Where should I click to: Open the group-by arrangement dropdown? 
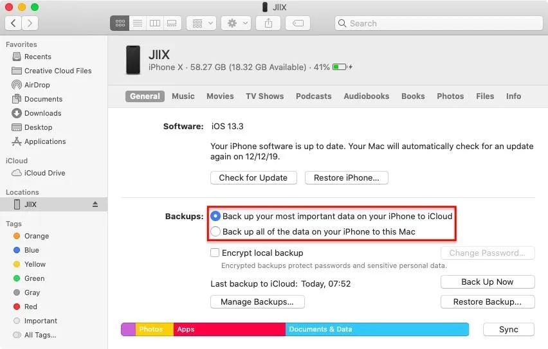tap(201, 23)
